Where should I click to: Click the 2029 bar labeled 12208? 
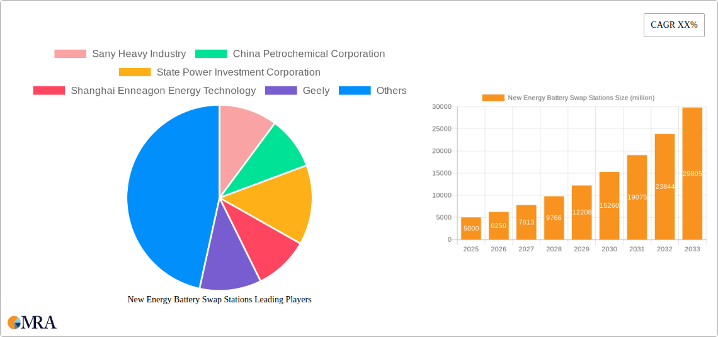[x=581, y=212]
